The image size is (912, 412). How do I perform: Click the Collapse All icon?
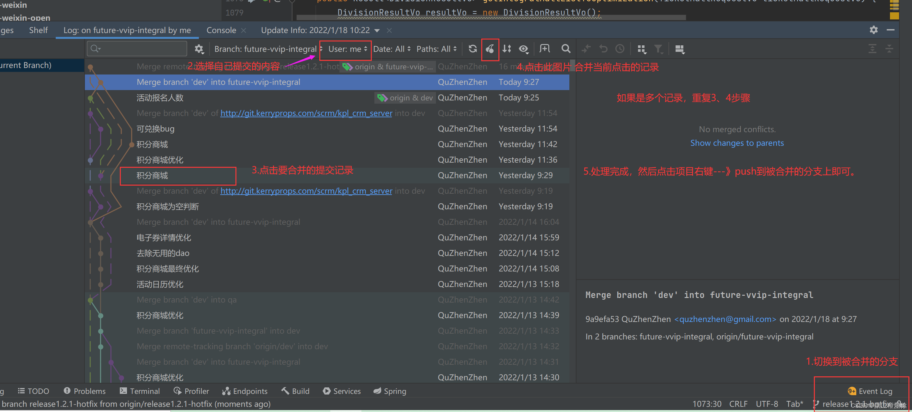point(889,49)
